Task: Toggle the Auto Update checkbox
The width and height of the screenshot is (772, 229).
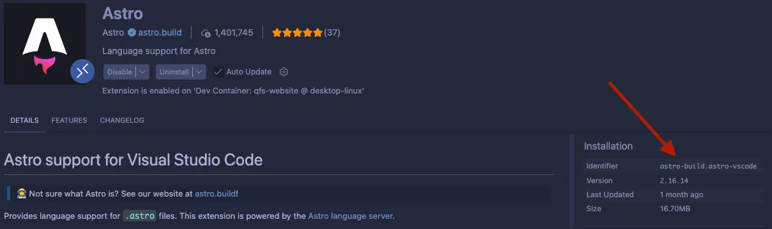Action: tap(218, 72)
